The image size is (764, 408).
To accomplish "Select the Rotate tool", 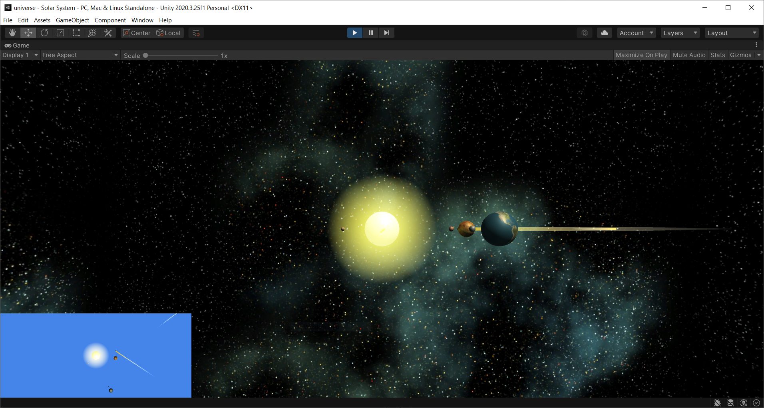I will click(x=44, y=33).
